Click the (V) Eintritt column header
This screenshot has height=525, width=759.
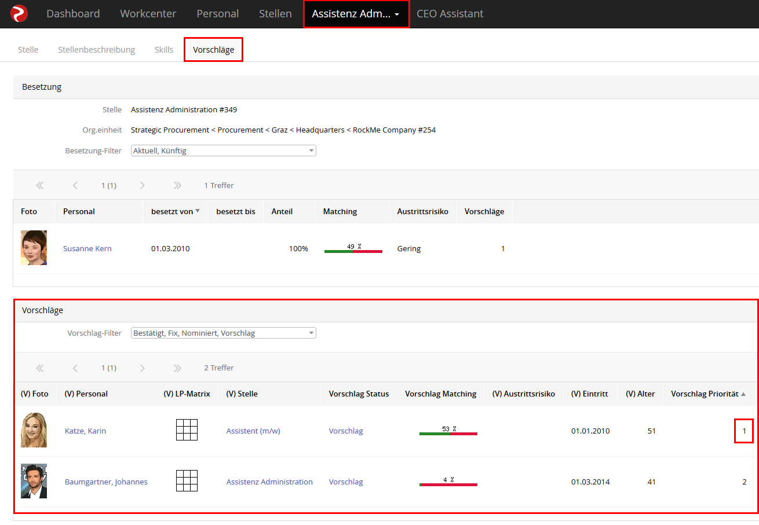coord(590,394)
